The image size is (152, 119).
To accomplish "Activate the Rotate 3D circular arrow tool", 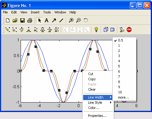I will click(x=86, y=20).
